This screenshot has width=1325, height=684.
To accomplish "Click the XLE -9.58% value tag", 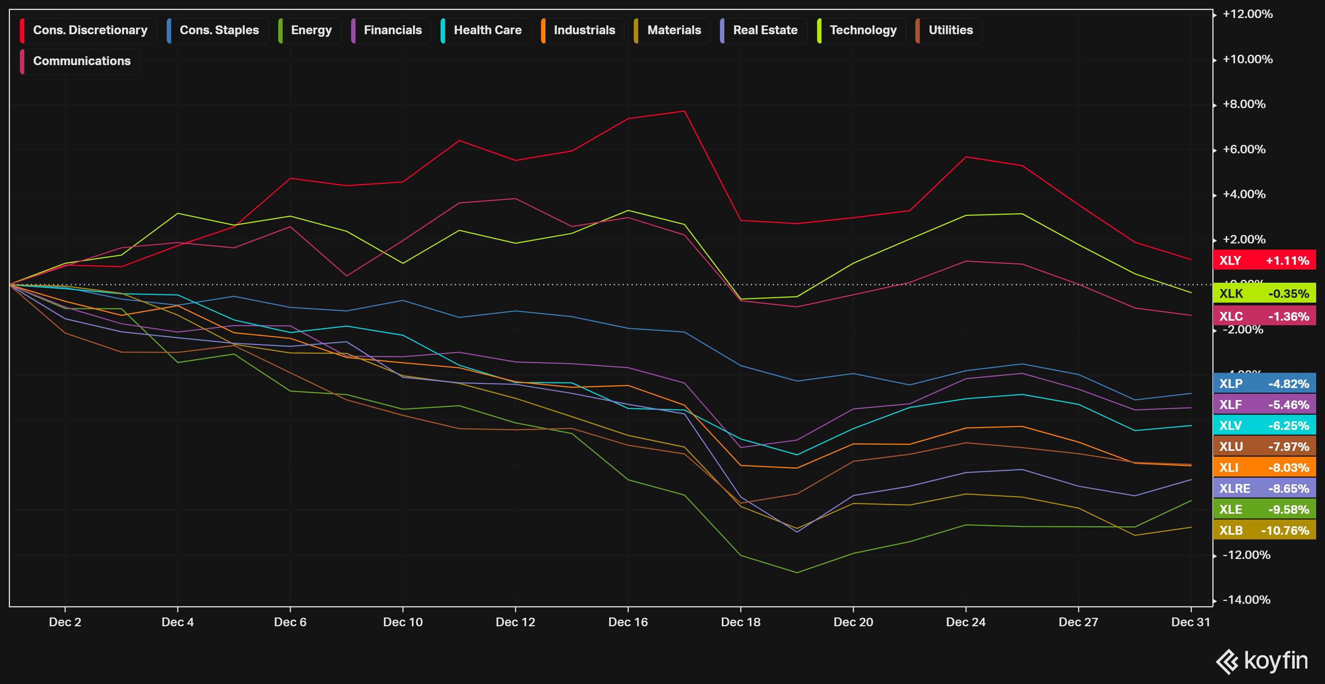I will click(1264, 509).
